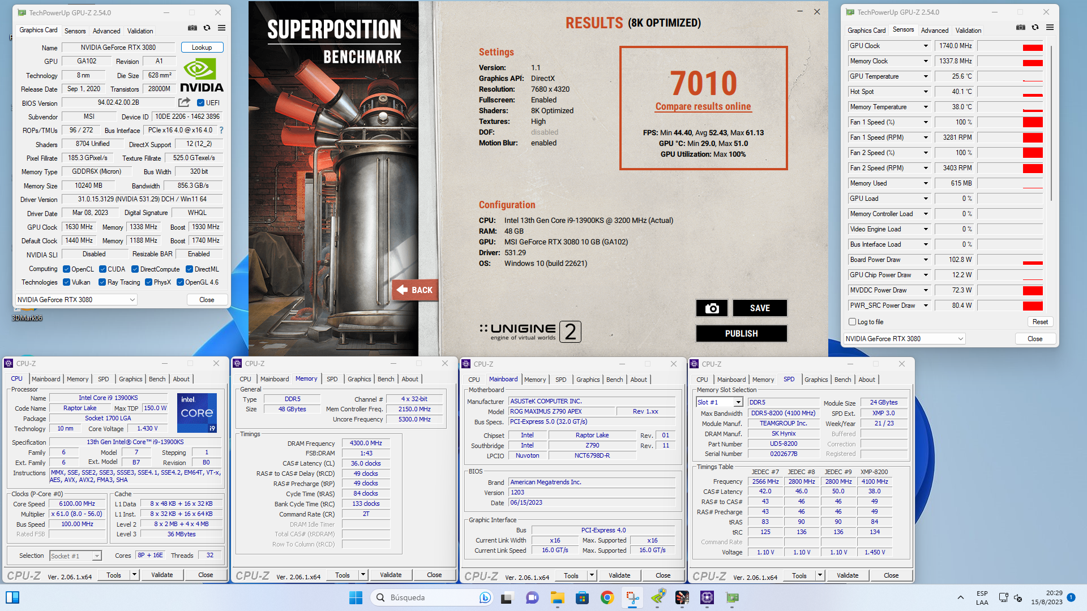Click the refresh icon in left GPU-Z window
1087x611 pixels.
pyautogui.click(x=207, y=28)
